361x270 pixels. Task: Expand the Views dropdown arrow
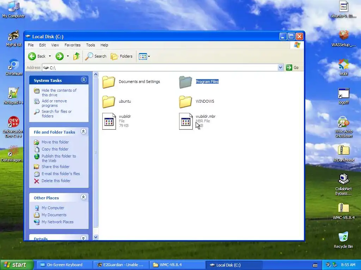(x=149, y=56)
